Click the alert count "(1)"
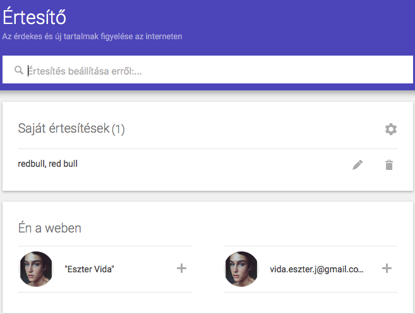 (118, 130)
